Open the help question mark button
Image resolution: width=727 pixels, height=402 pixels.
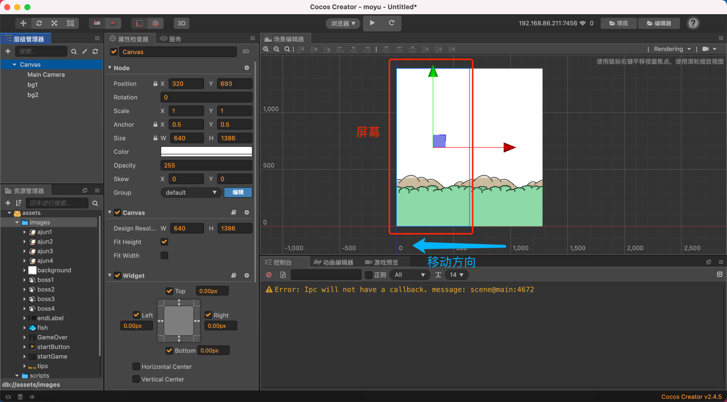693,23
